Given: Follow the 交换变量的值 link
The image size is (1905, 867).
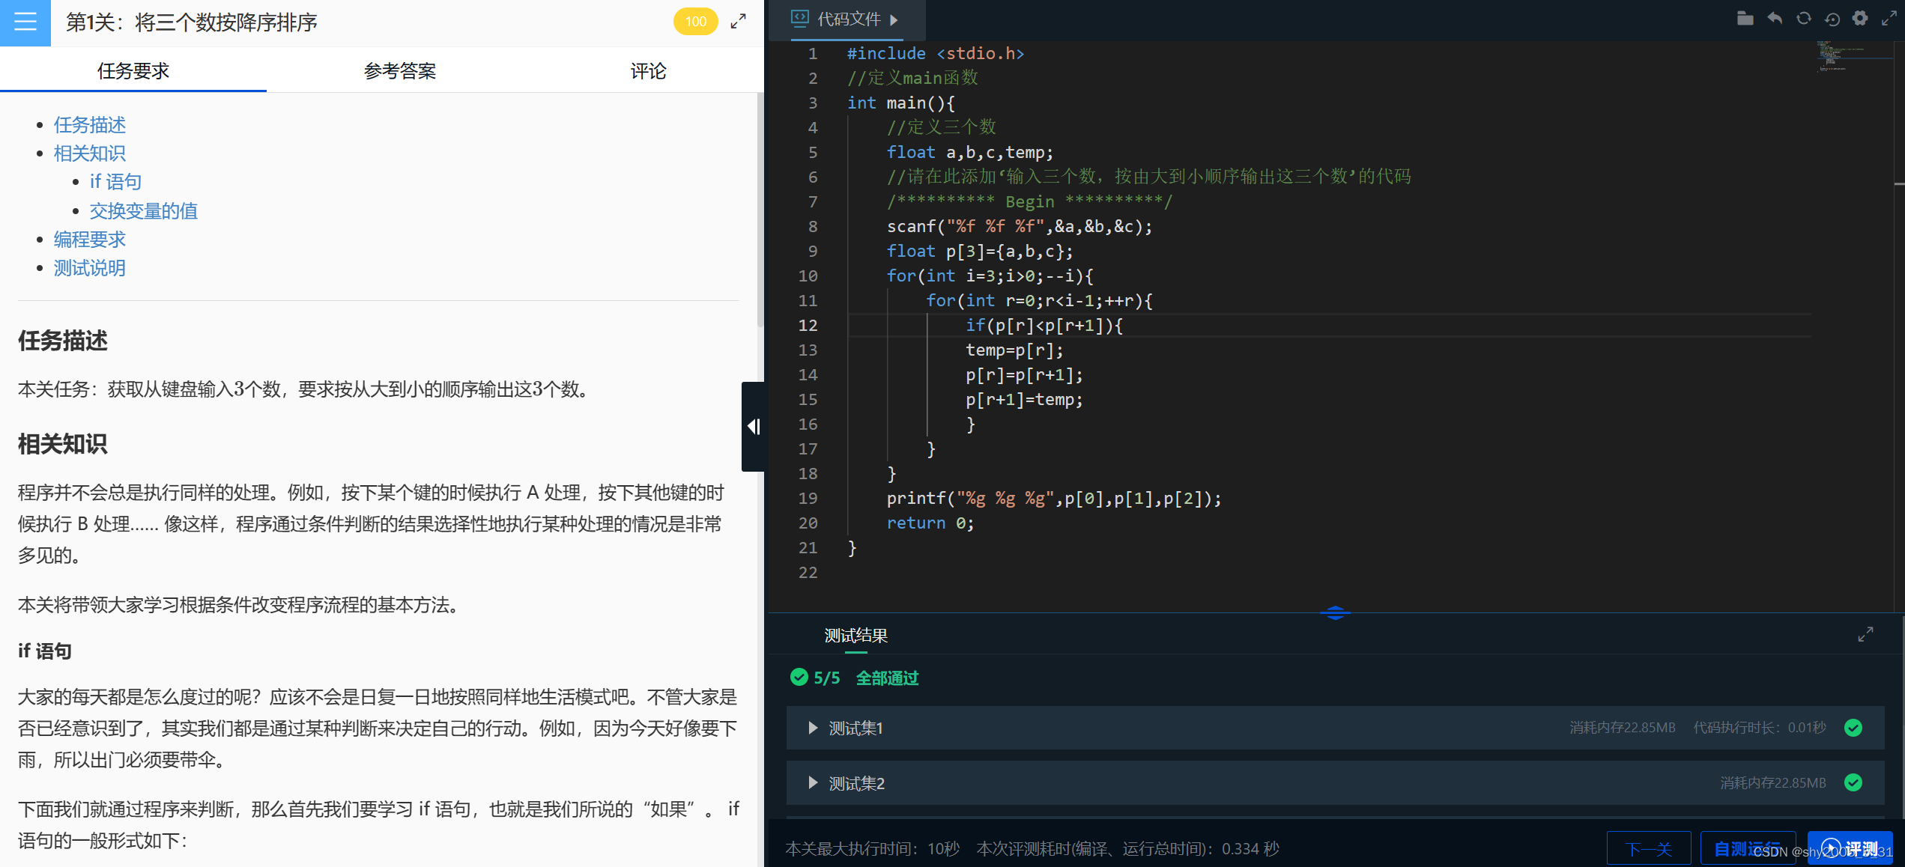Looking at the screenshot, I should (143, 211).
